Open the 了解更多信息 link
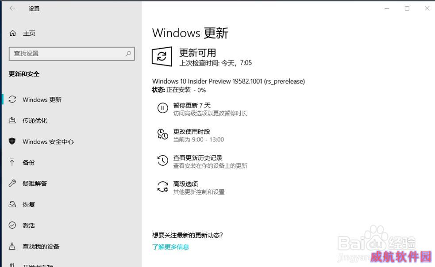The image size is (435, 267). click(171, 247)
